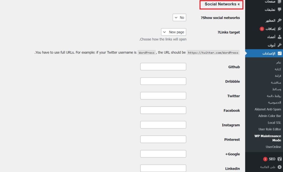Click the Appearance (المظهر) brush icon
This screenshot has height=172, width=283.
[279, 20]
